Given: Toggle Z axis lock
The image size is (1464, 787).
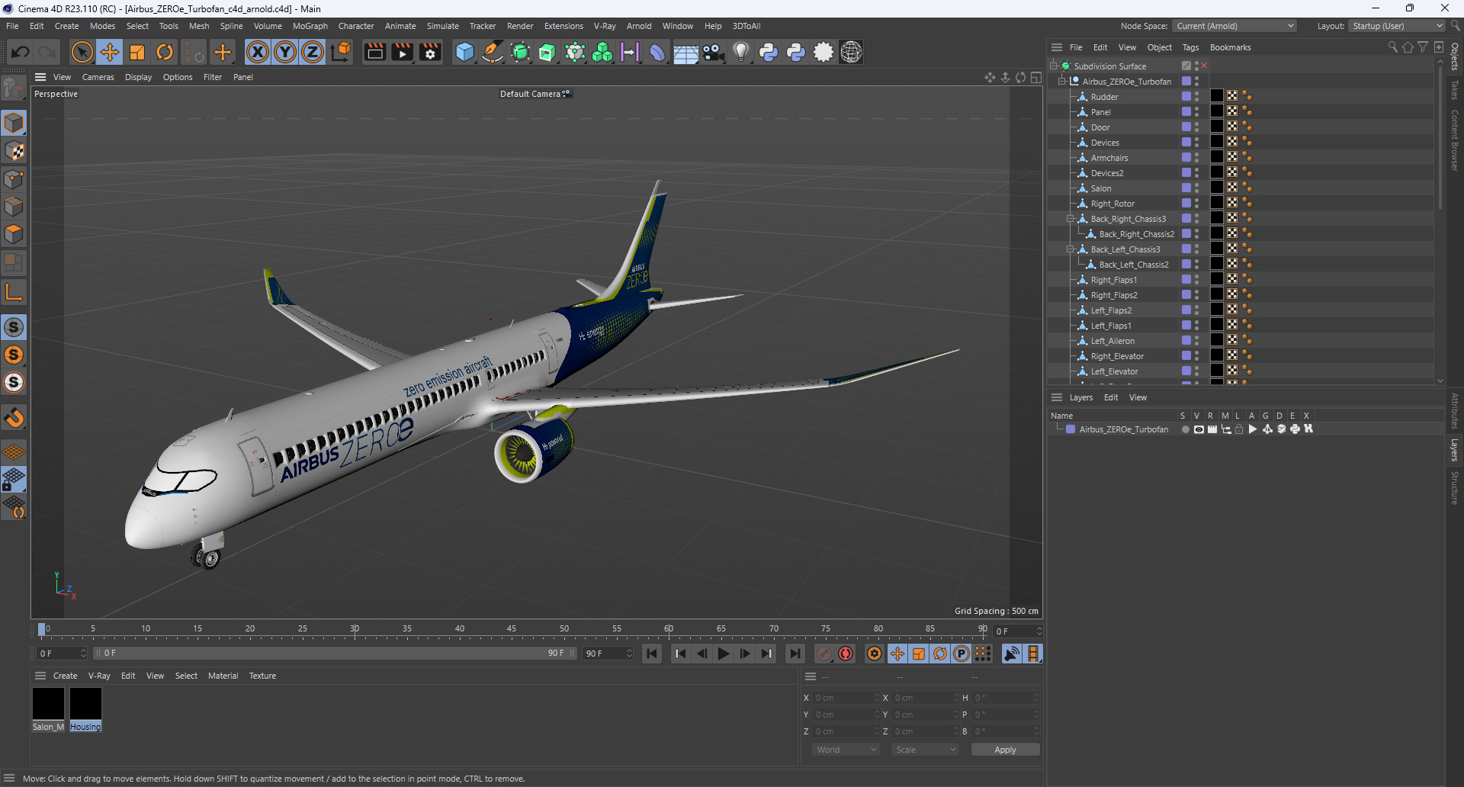Looking at the screenshot, I should 313,52.
